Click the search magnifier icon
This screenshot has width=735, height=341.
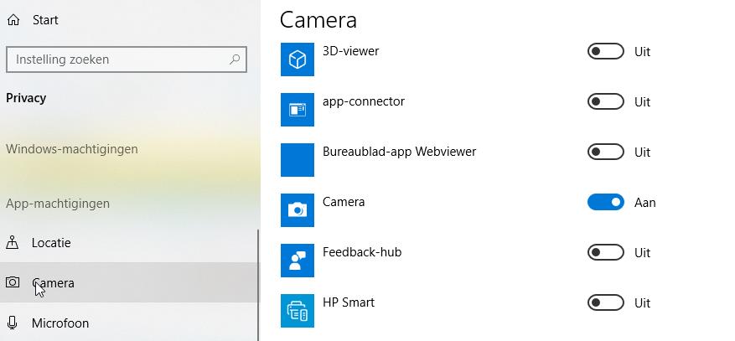(236, 59)
